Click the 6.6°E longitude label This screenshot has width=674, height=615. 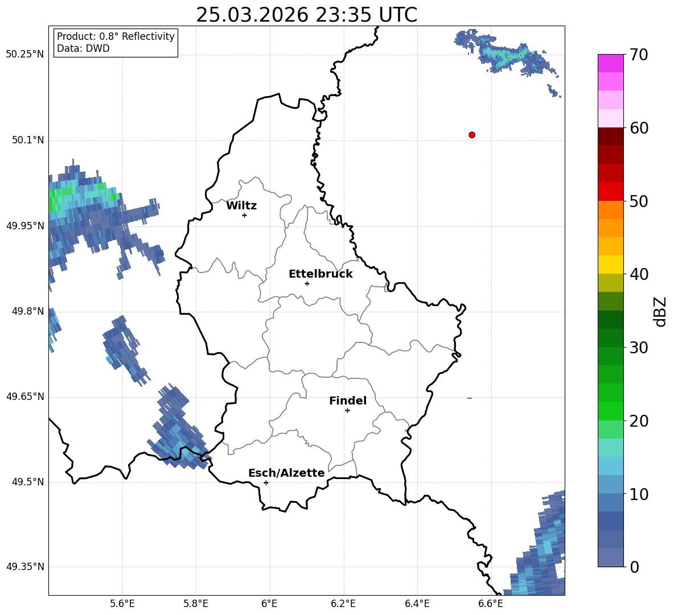(491, 604)
